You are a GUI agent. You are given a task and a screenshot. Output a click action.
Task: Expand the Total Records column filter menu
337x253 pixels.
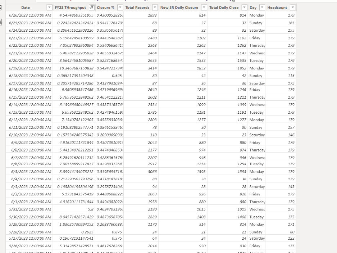click(x=155, y=8)
